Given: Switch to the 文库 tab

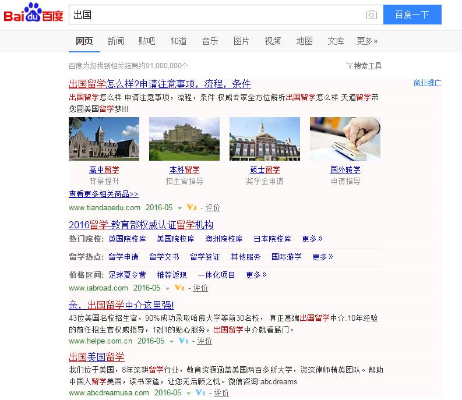Looking at the screenshot, I should [336, 41].
